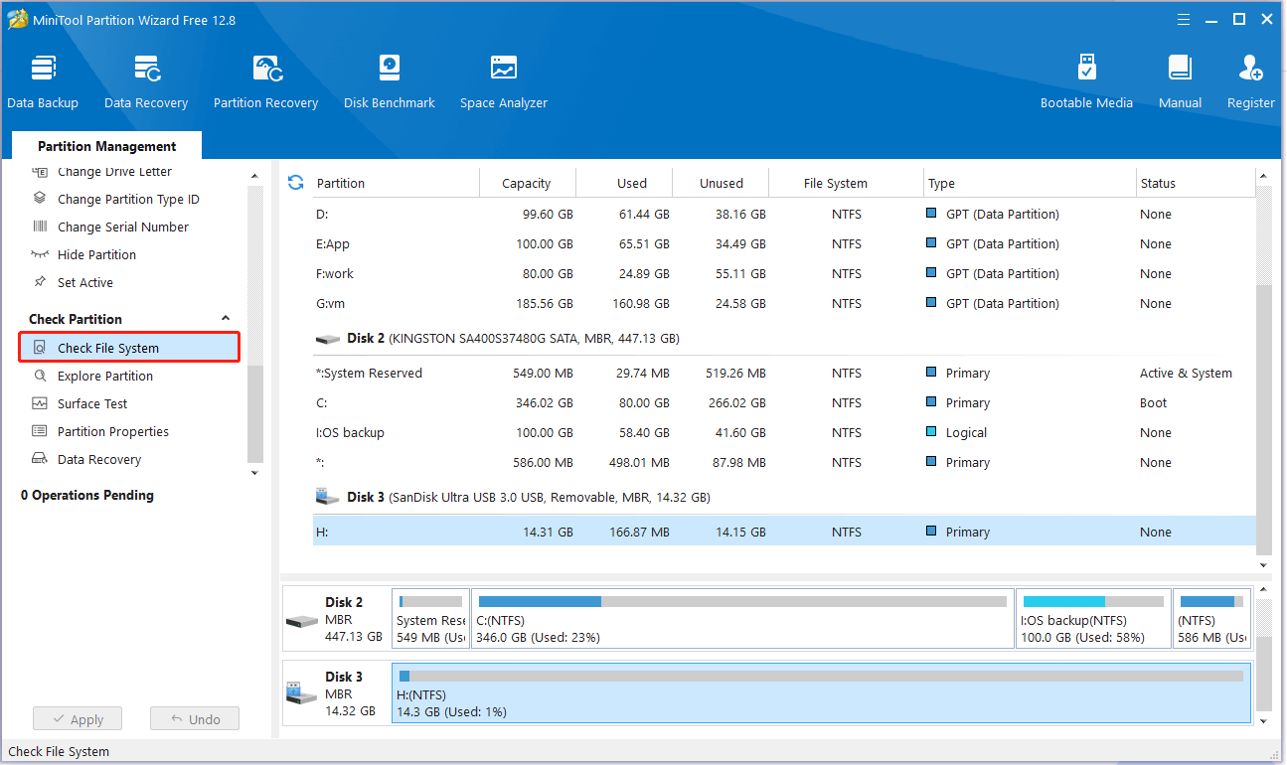The image size is (1287, 765).
Task: Select the H: partition row
Action: (785, 532)
